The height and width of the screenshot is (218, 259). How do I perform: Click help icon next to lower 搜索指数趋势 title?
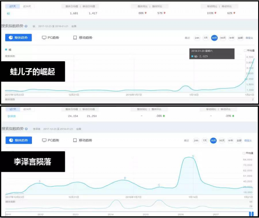(26, 129)
